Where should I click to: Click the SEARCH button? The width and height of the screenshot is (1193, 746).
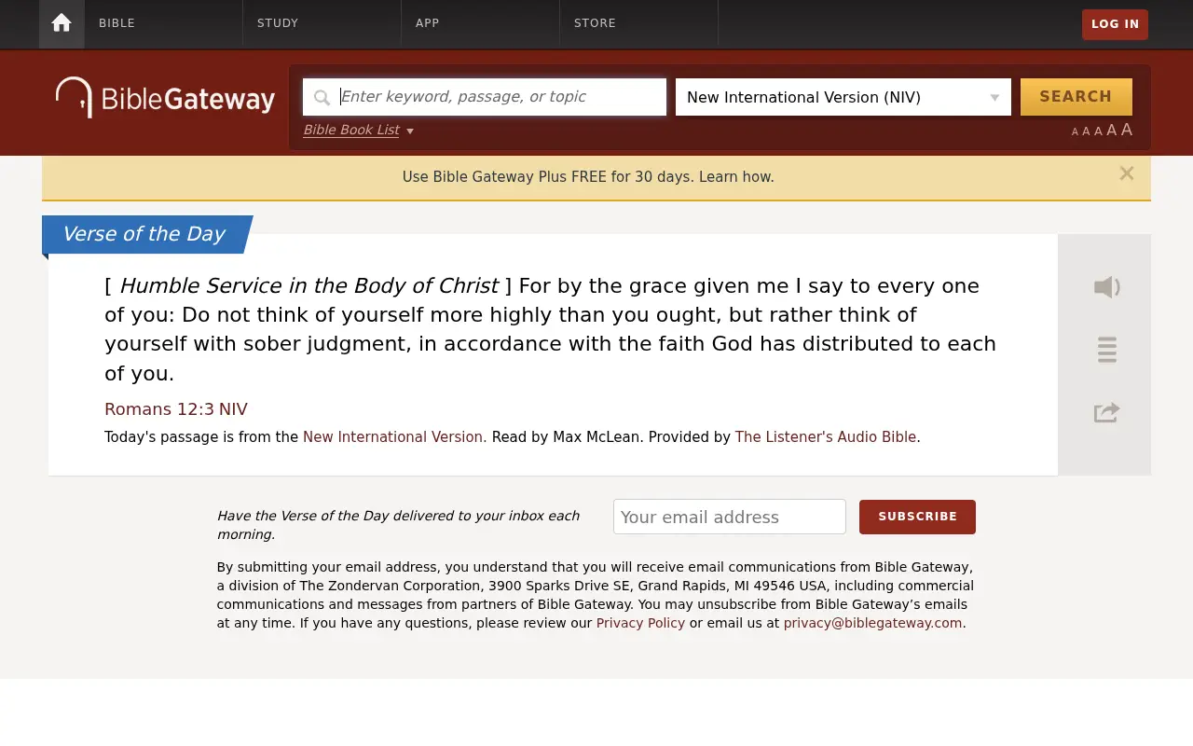pyautogui.click(x=1076, y=97)
